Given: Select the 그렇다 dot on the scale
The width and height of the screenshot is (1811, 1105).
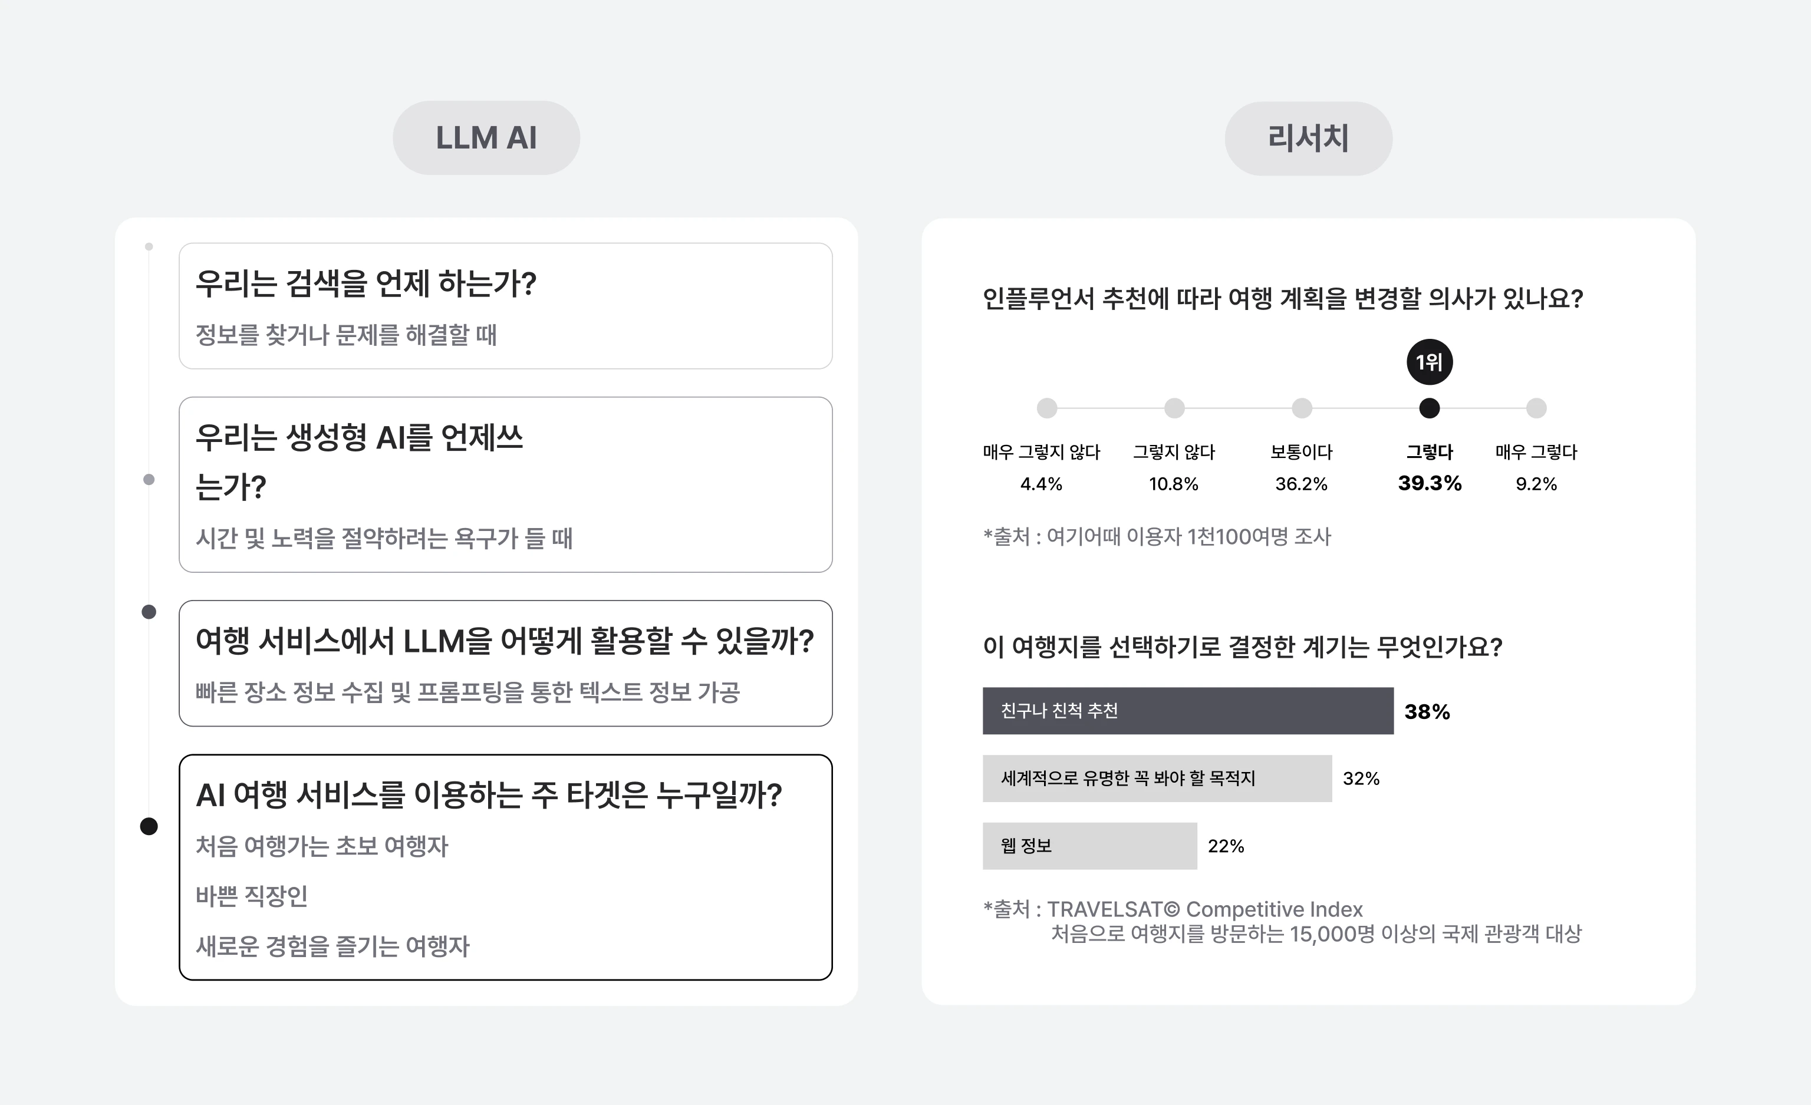Looking at the screenshot, I should click(1430, 408).
